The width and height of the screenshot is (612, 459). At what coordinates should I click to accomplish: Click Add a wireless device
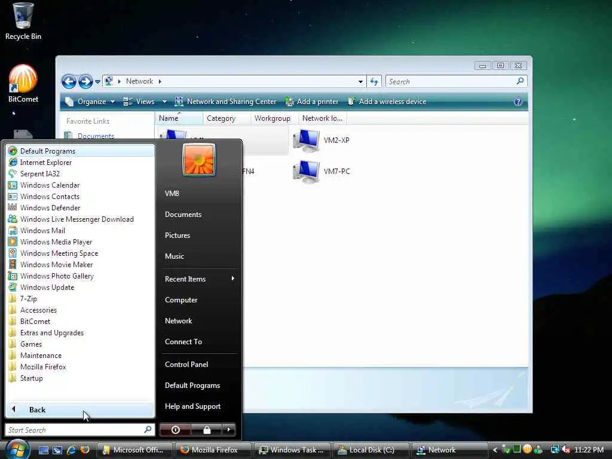pyautogui.click(x=387, y=102)
